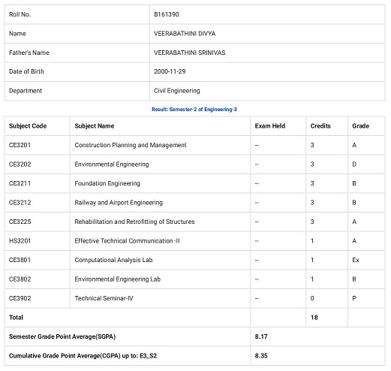Click the Grade column header
The width and height of the screenshot is (391, 371).
[360, 126]
